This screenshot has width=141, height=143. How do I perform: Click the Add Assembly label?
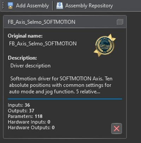tap(32, 6)
